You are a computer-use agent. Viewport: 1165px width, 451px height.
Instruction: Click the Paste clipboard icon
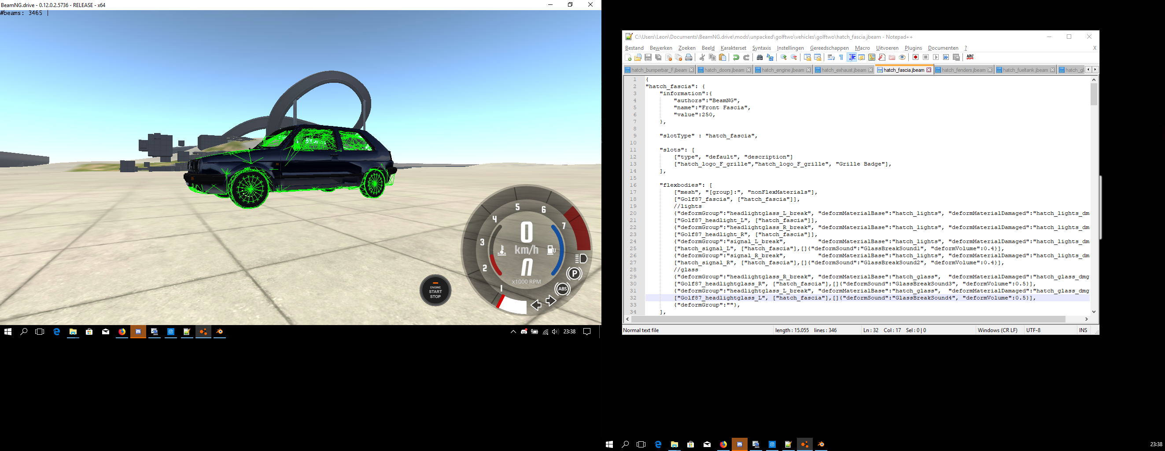(723, 57)
